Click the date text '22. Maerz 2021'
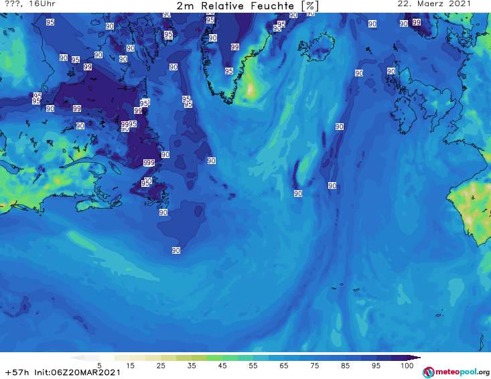The image size is (491, 379). pos(434,4)
